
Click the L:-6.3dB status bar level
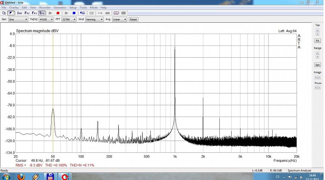click(x=257, y=171)
